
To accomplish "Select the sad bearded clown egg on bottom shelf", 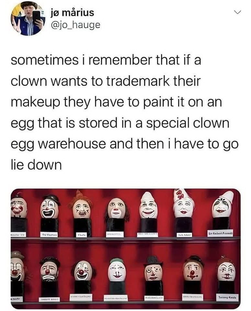I will click(x=49, y=269).
